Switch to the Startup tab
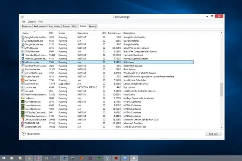Viewport: 242px width, 161px height. [x=66, y=26]
